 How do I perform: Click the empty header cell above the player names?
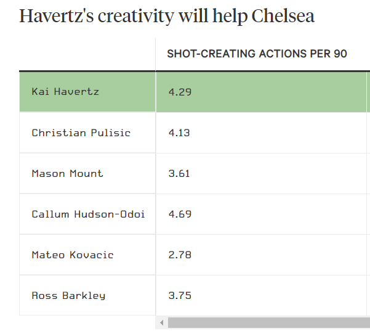87,54
